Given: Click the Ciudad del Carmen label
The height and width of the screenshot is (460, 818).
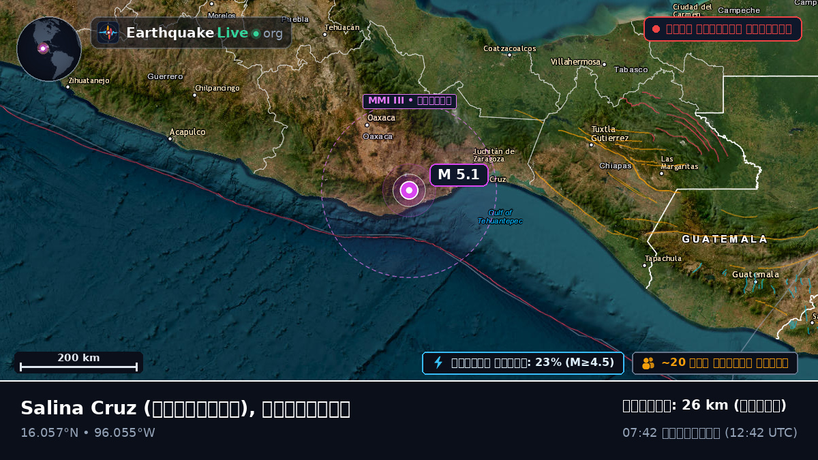Looking at the screenshot, I should 693,10.
